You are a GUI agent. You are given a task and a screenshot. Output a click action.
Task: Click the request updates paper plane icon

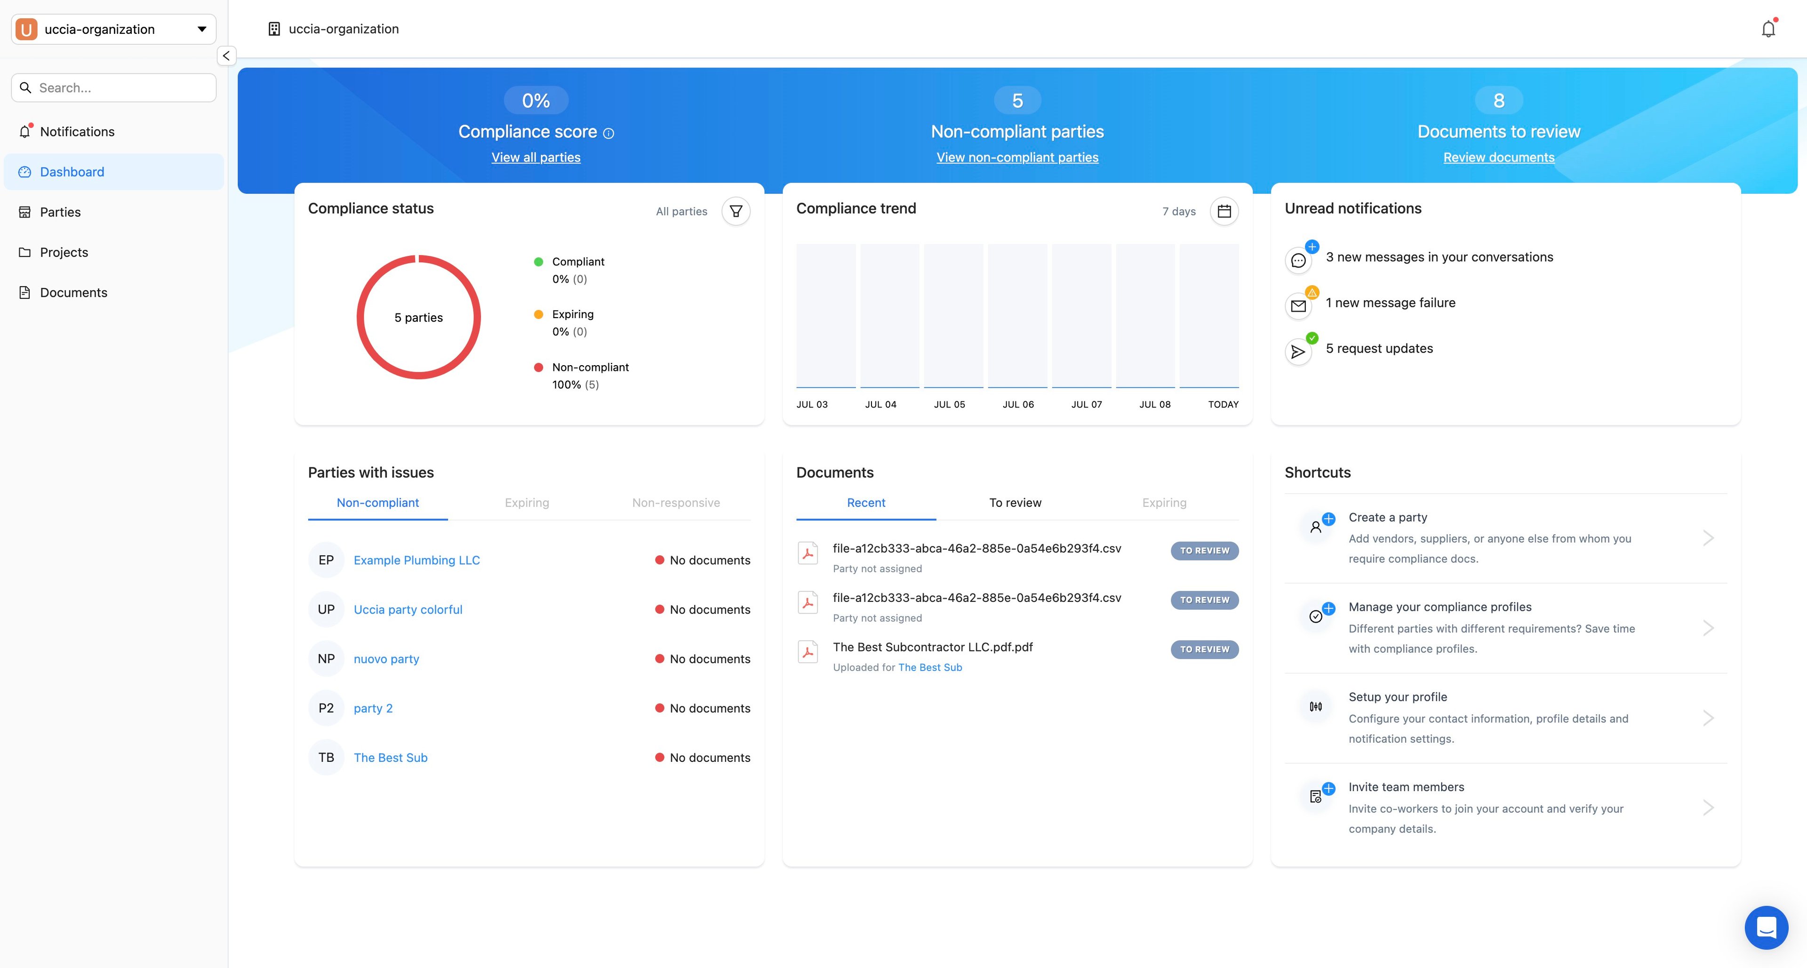1298,352
